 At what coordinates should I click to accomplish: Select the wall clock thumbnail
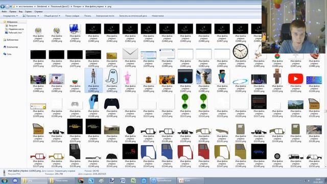tap(241, 51)
